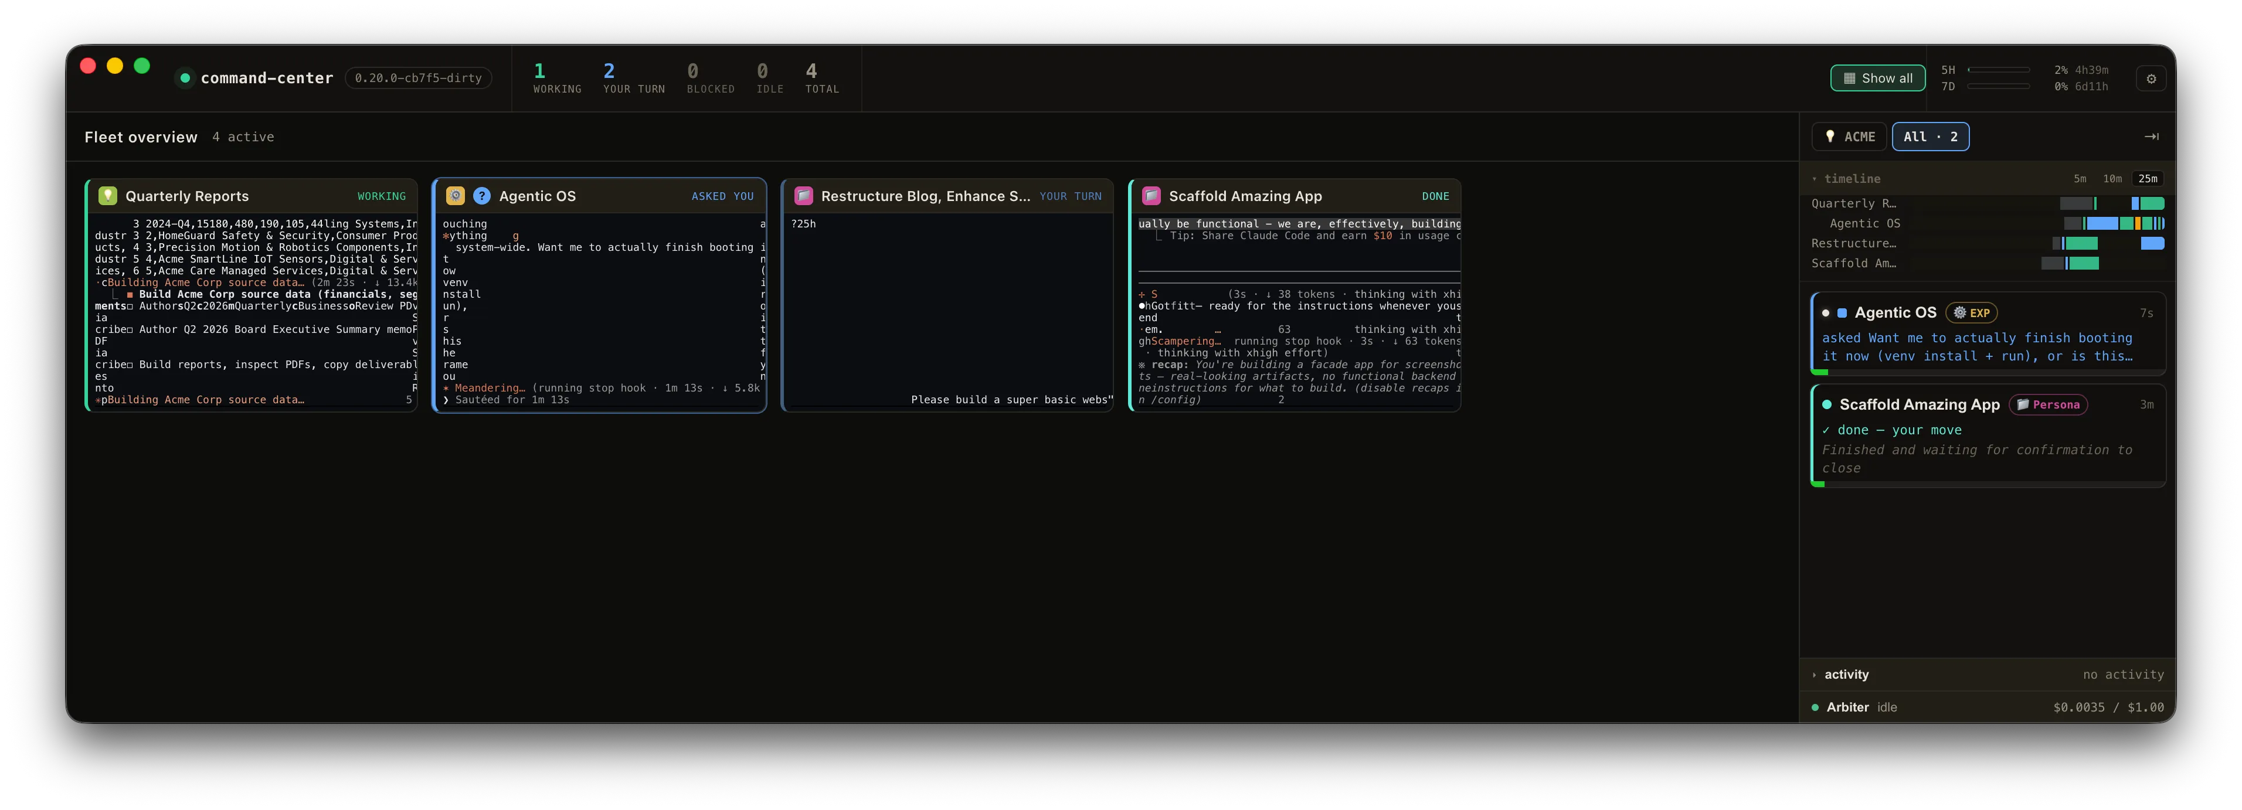Click the version chip 0.20.0-cb7f5-dirty
Viewport: 2242px width, 810px height.
[418, 79]
